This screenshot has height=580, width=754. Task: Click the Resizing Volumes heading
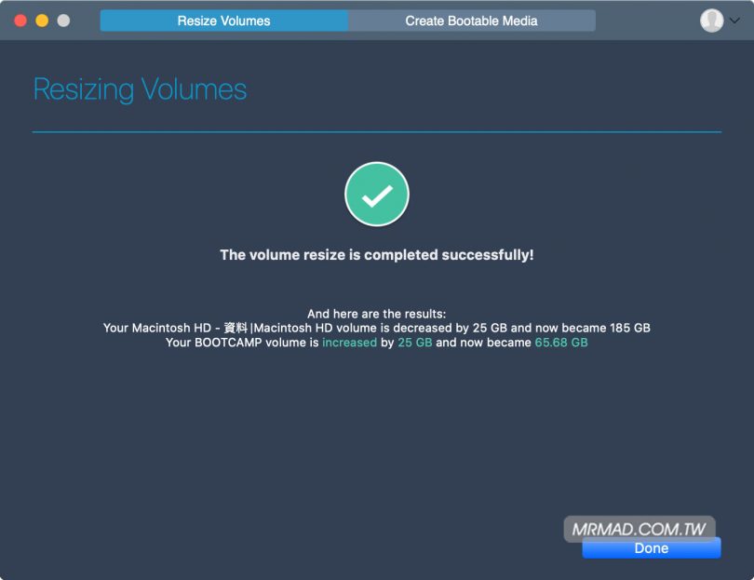[140, 89]
